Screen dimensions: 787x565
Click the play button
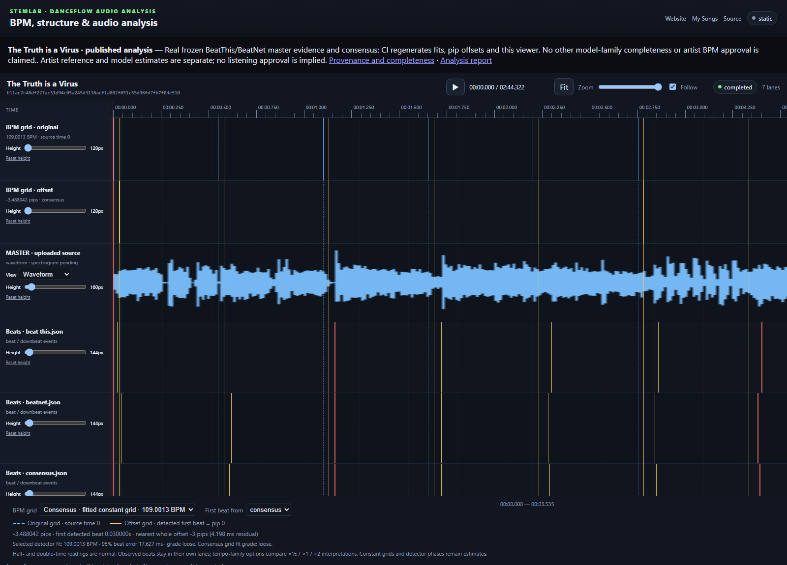pos(455,87)
